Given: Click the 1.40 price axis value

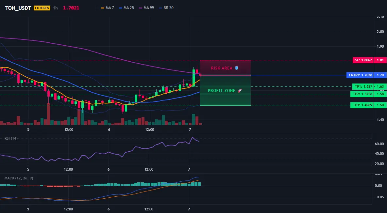Looking at the screenshot, I should tap(380, 120).
